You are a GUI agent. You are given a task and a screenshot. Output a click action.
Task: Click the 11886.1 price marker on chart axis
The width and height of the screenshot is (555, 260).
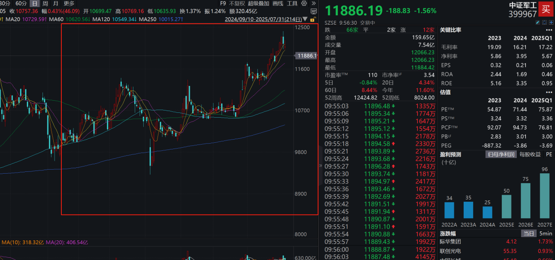pos(307,55)
